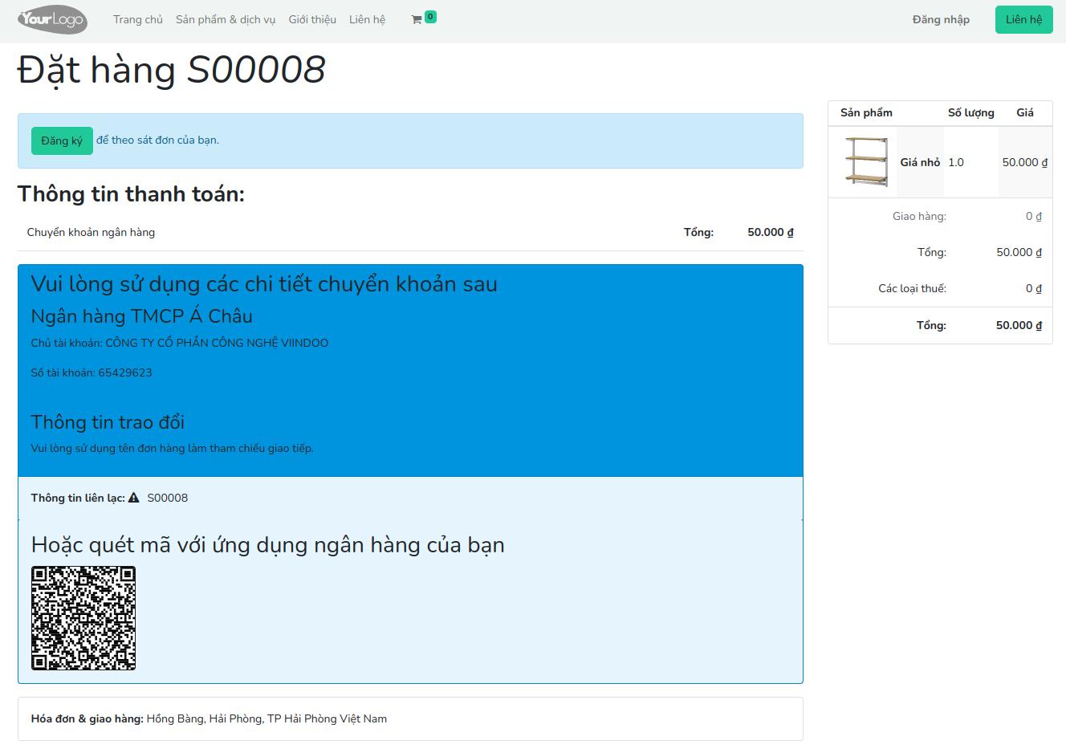Click the Giá nhỏ shelf product thumbnail
Viewport: 1066px width, 753px height.
(x=866, y=162)
